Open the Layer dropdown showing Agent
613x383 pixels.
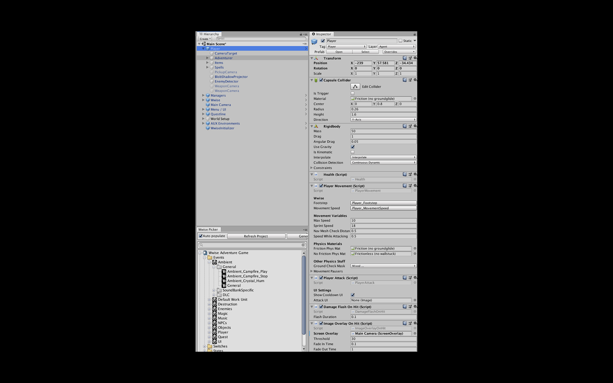[x=397, y=47]
